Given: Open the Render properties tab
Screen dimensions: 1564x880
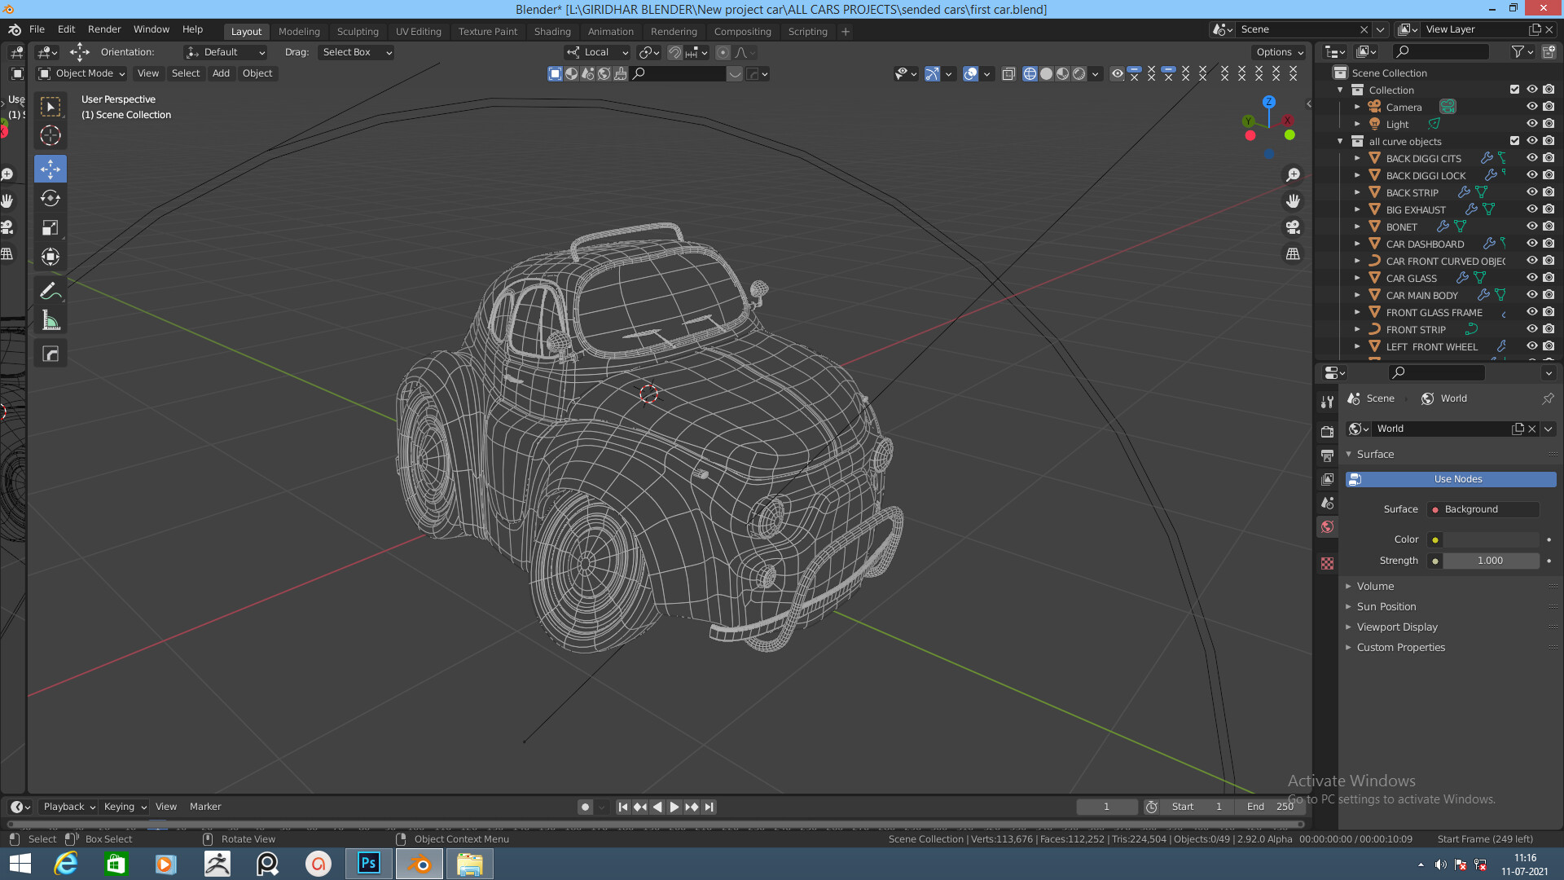Looking at the screenshot, I should pyautogui.click(x=1327, y=432).
